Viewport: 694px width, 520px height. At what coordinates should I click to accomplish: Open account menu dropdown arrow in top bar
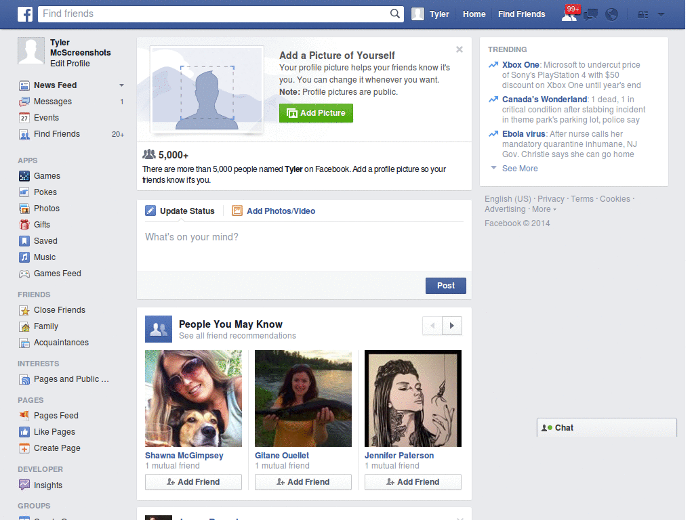(x=661, y=15)
